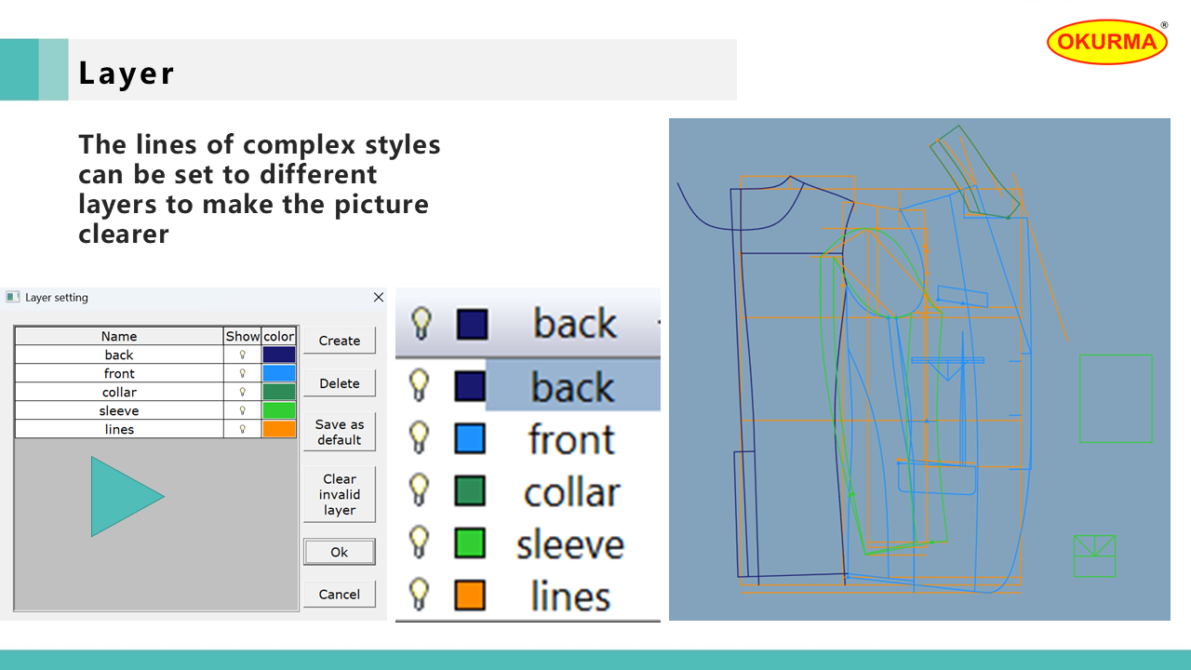Viewport: 1191px width, 670px height.
Task: Toggle show bulb for back table row
Action: (243, 355)
